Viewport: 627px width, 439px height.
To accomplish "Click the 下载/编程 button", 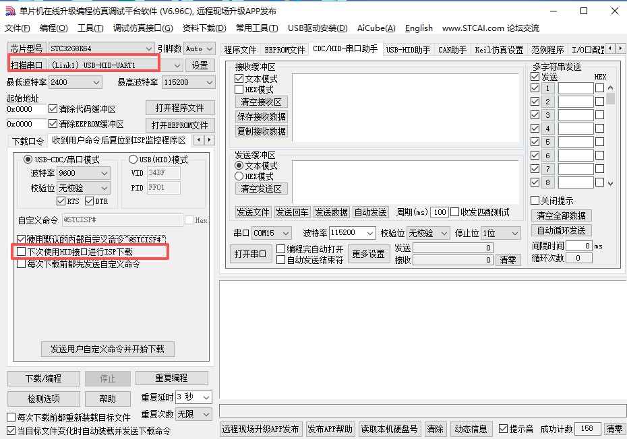I will [43, 378].
